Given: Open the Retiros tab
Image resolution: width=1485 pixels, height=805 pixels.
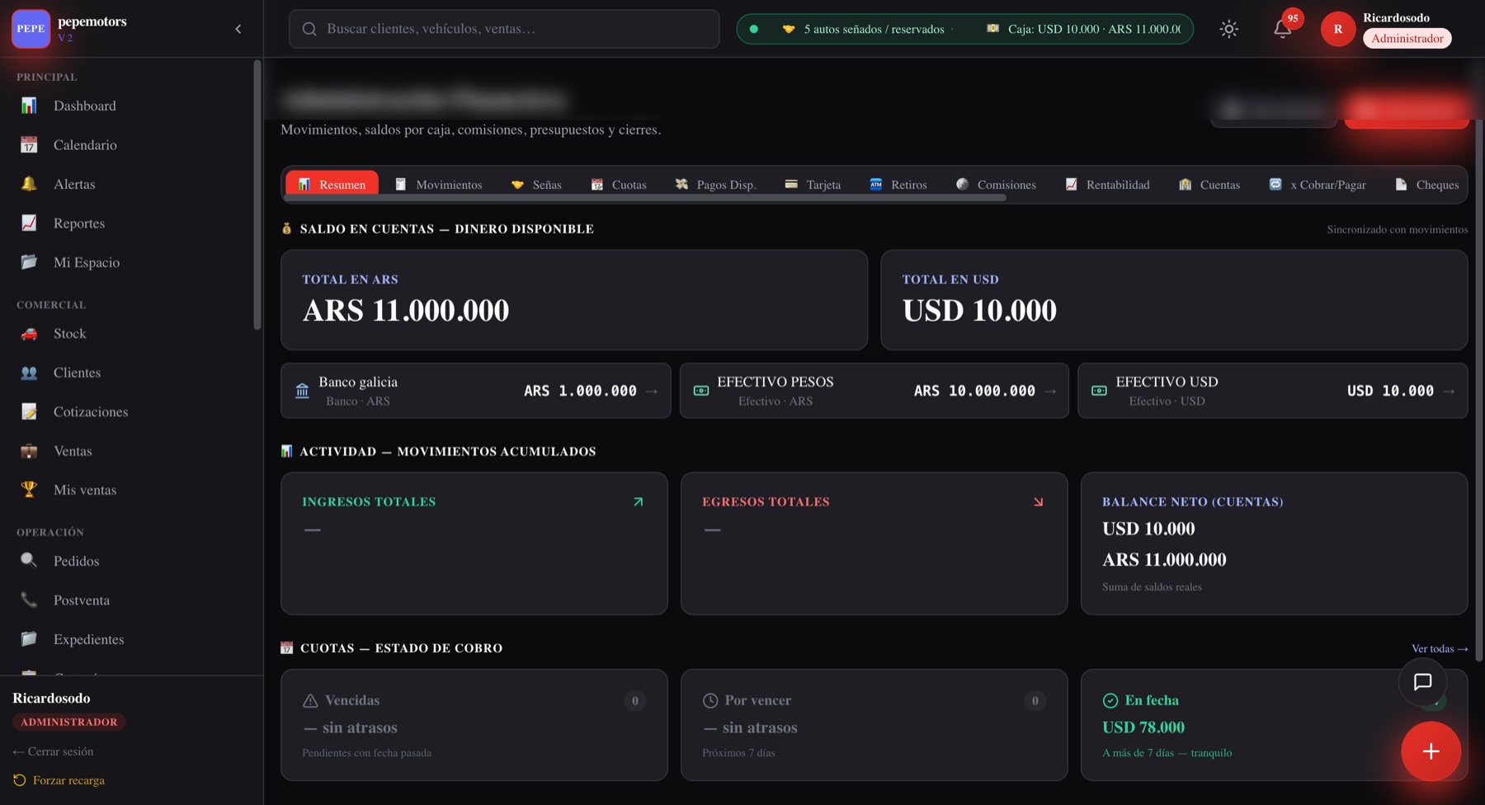Looking at the screenshot, I should [x=898, y=185].
